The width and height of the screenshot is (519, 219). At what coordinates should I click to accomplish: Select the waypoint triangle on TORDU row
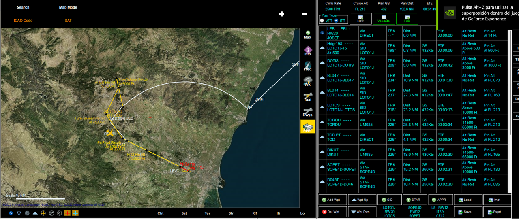(322, 122)
